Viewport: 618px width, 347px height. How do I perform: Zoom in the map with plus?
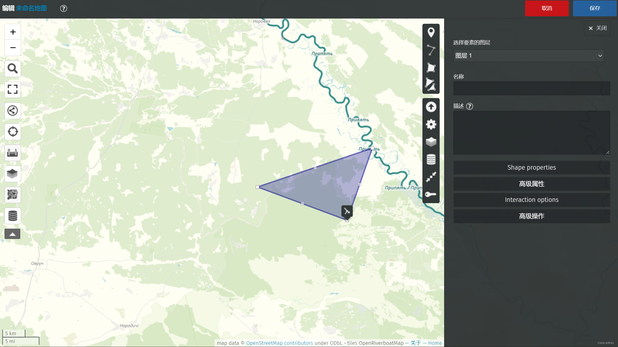point(13,32)
